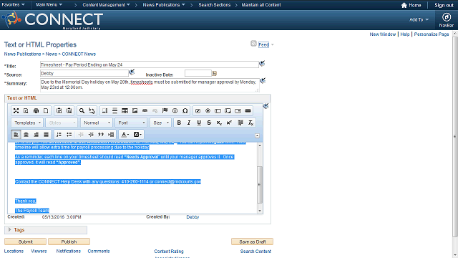The height and width of the screenshot is (258, 458).
Task: Insert a special character (omega)
Action: [185, 111]
